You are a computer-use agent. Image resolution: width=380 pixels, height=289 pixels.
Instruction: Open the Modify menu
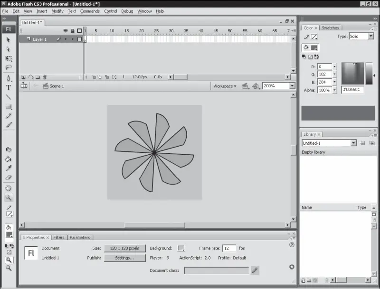57,11
